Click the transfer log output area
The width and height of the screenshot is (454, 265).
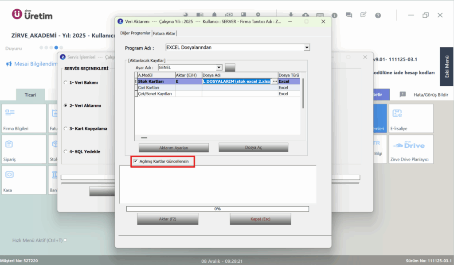[x=218, y=184]
